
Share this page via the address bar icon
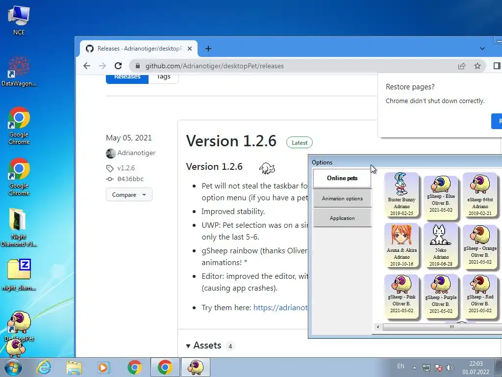coord(462,66)
